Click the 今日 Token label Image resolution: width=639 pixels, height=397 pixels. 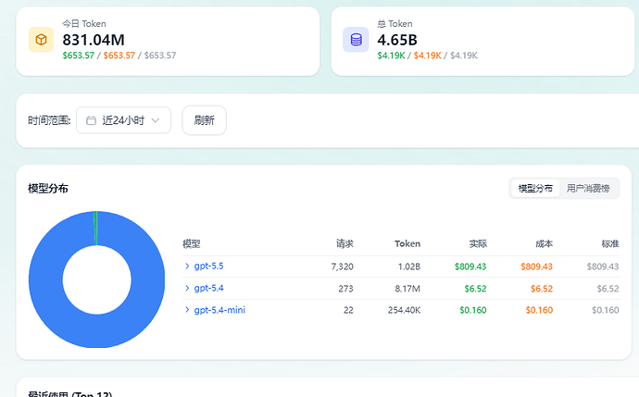pyautogui.click(x=84, y=24)
